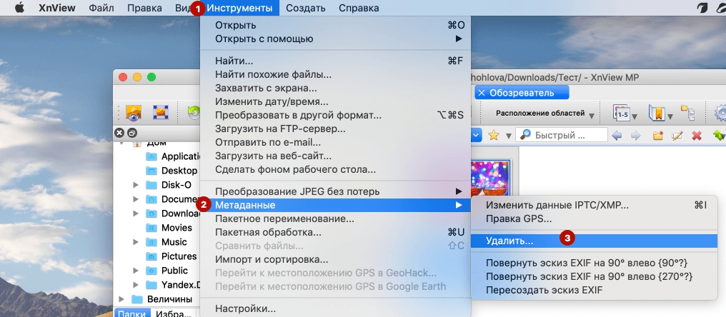The height and width of the screenshot is (317, 726).
Task: Open the Создать menu
Action: (306, 8)
